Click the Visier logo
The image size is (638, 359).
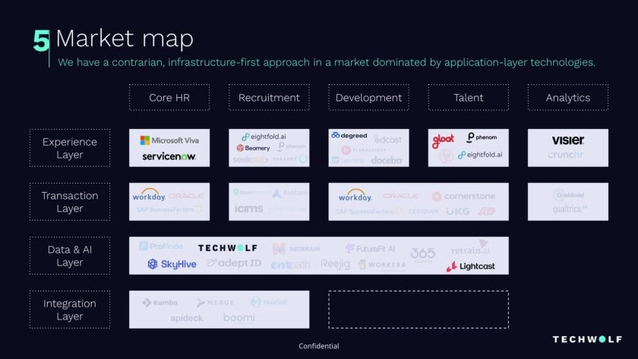[x=567, y=140]
